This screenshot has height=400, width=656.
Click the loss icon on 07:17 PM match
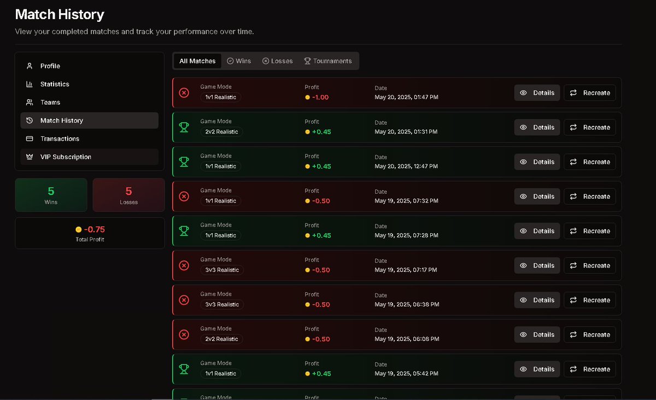coord(184,265)
